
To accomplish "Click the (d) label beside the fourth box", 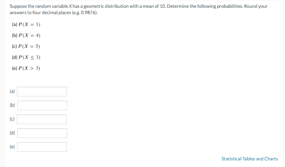I will (x=12, y=133).
